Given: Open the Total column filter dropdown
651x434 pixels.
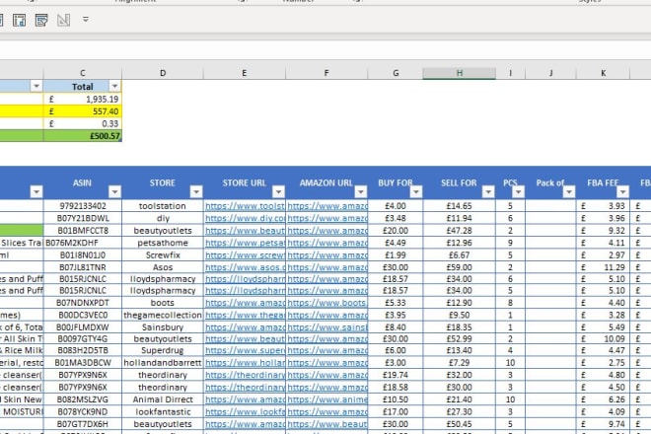Looking at the screenshot, I should [x=114, y=86].
